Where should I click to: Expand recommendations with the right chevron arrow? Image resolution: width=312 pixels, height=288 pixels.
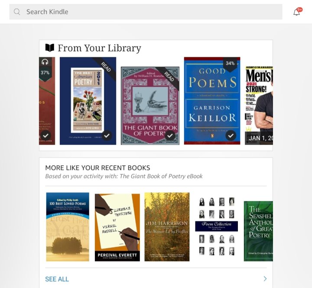[x=265, y=278]
